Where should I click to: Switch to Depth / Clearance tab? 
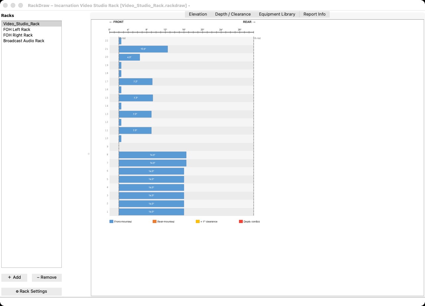coord(233,14)
